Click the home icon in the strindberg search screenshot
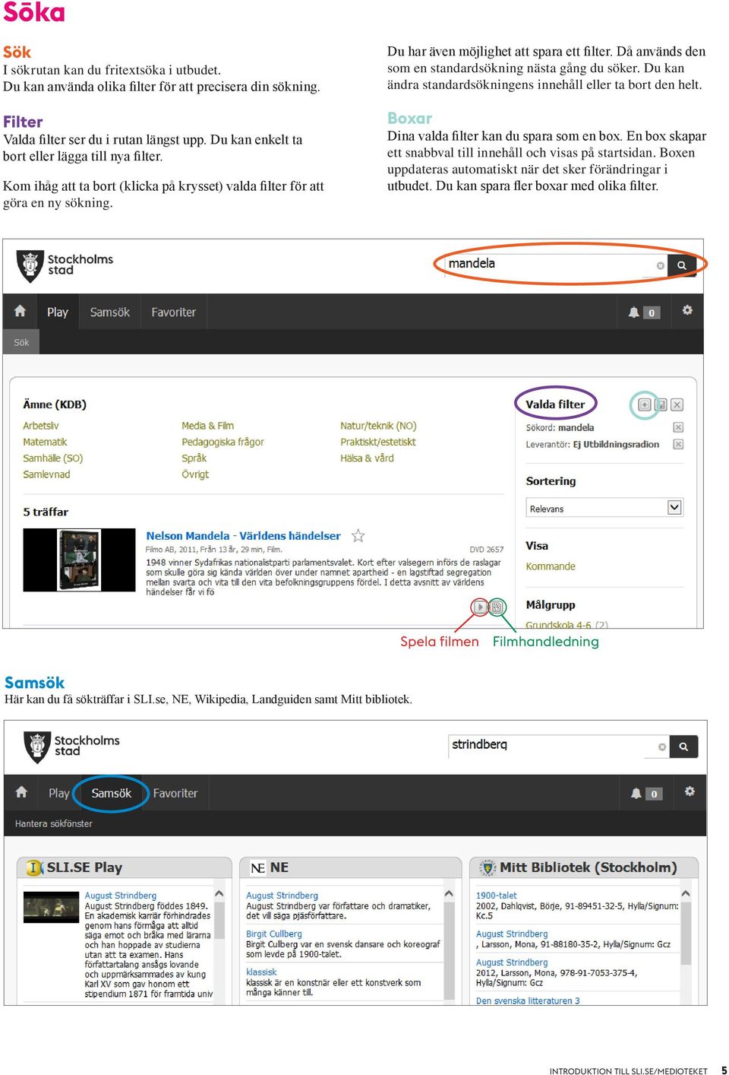Screen dimensions: 729x1075 click(x=21, y=792)
